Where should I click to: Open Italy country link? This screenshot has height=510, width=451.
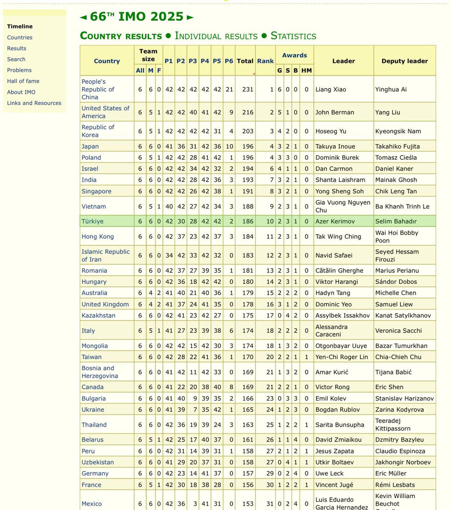point(88,331)
